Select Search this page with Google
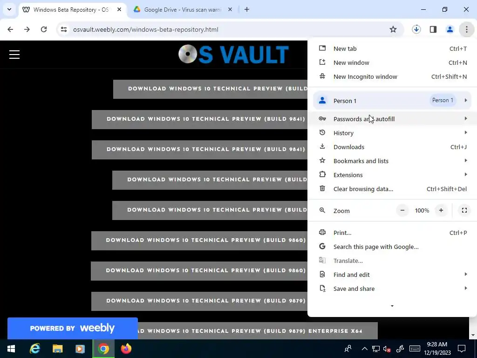The width and height of the screenshot is (477, 358). pyautogui.click(x=392, y=247)
